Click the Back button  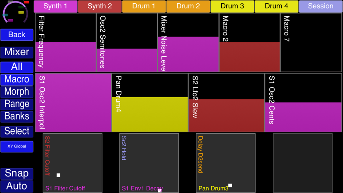17,35
